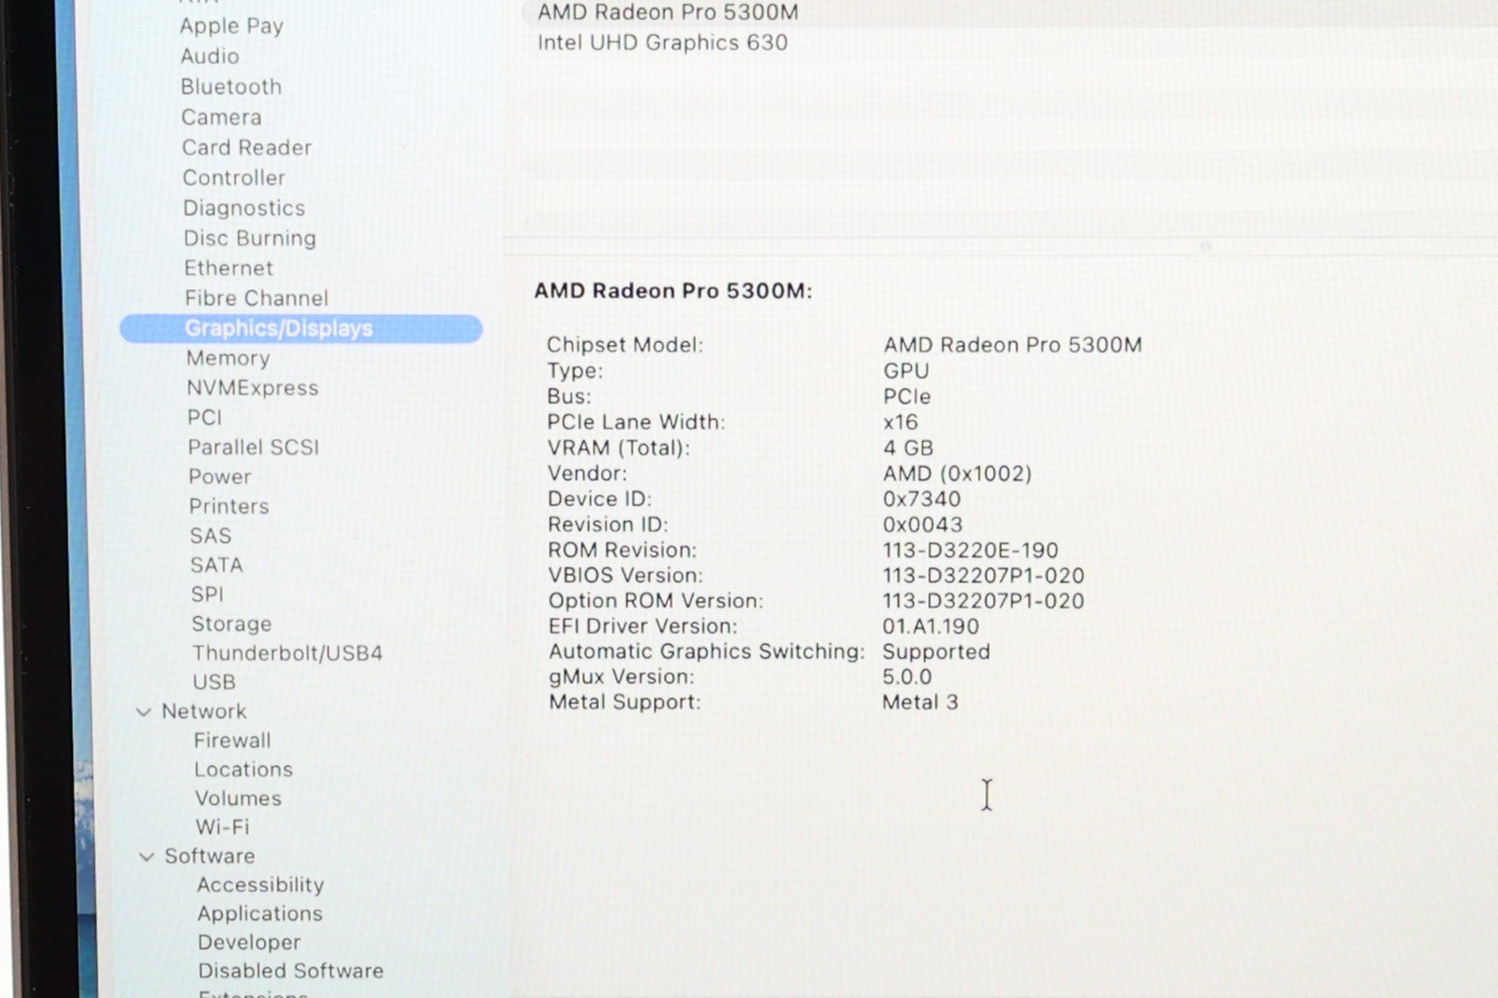Click the Metal 3 support value
The height and width of the screenshot is (998, 1498).
pos(919,702)
